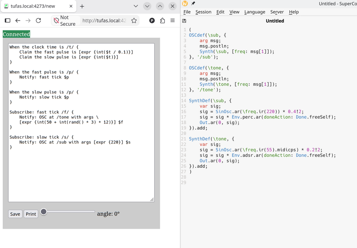
Task: Open the Edit menu in SuperCollider
Action: (x=221, y=12)
